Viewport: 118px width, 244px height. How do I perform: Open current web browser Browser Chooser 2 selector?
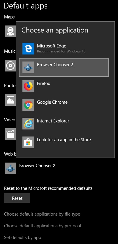click(x=30, y=168)
